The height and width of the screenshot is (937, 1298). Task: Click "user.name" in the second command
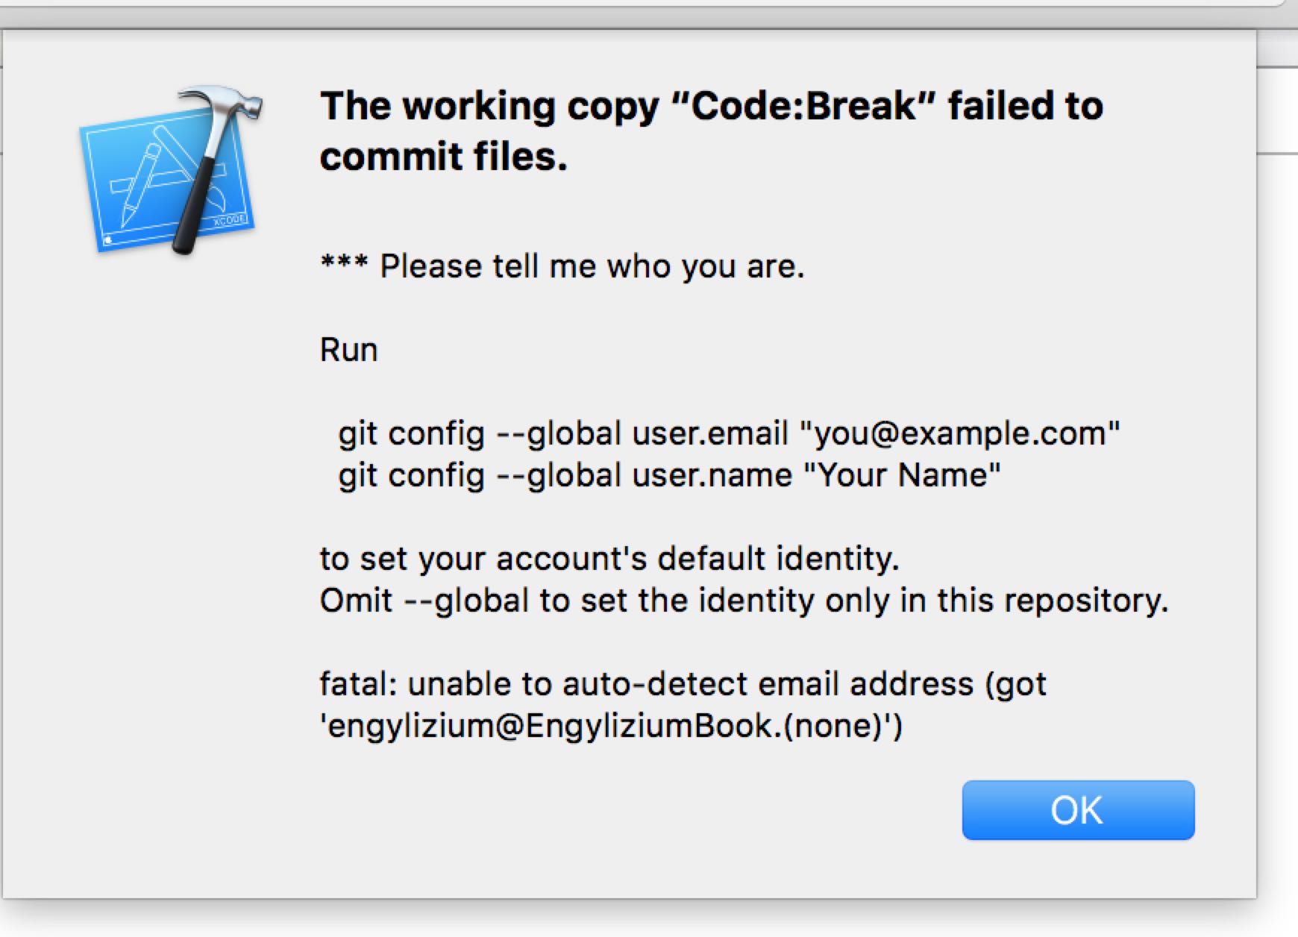click(712, 475)
